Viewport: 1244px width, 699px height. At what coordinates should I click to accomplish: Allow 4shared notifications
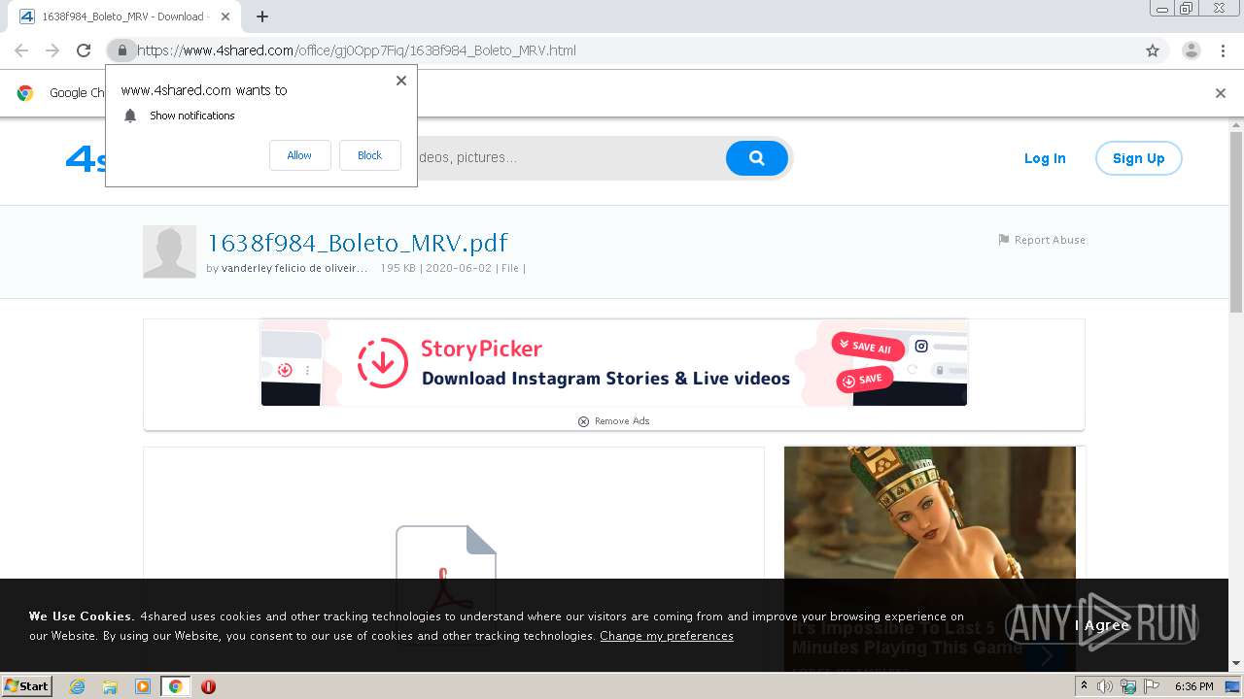pyautogui.click(x=299, y=155)
